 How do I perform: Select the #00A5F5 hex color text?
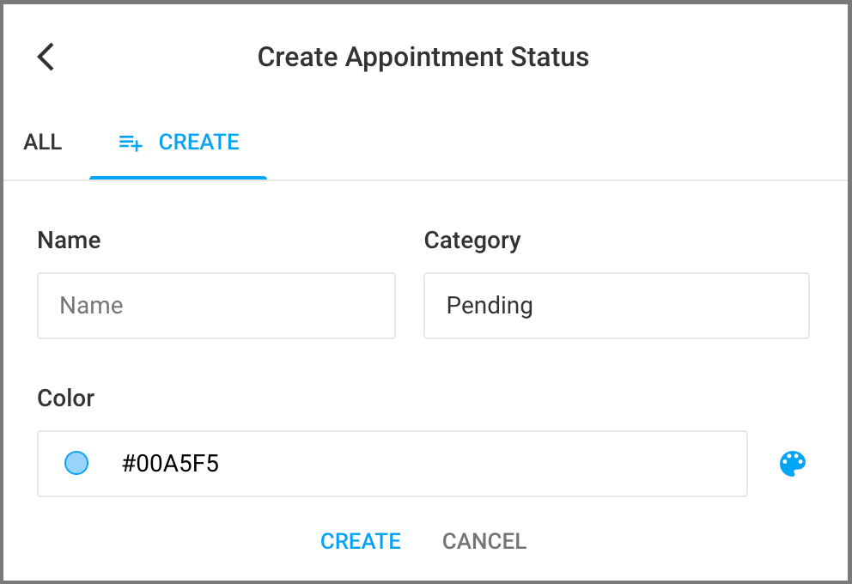[171, 463]
